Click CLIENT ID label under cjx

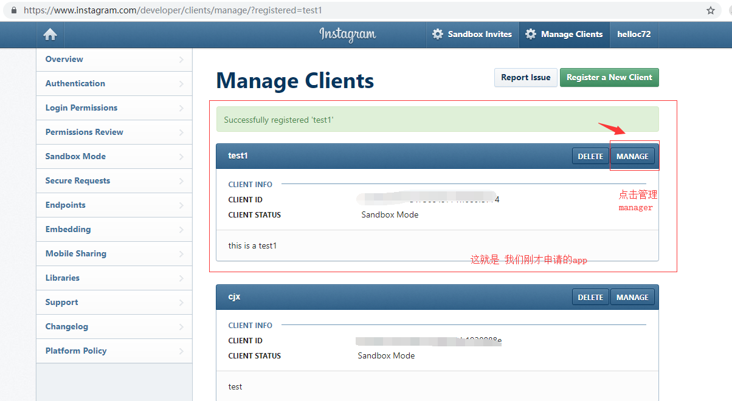pos(245,340)
